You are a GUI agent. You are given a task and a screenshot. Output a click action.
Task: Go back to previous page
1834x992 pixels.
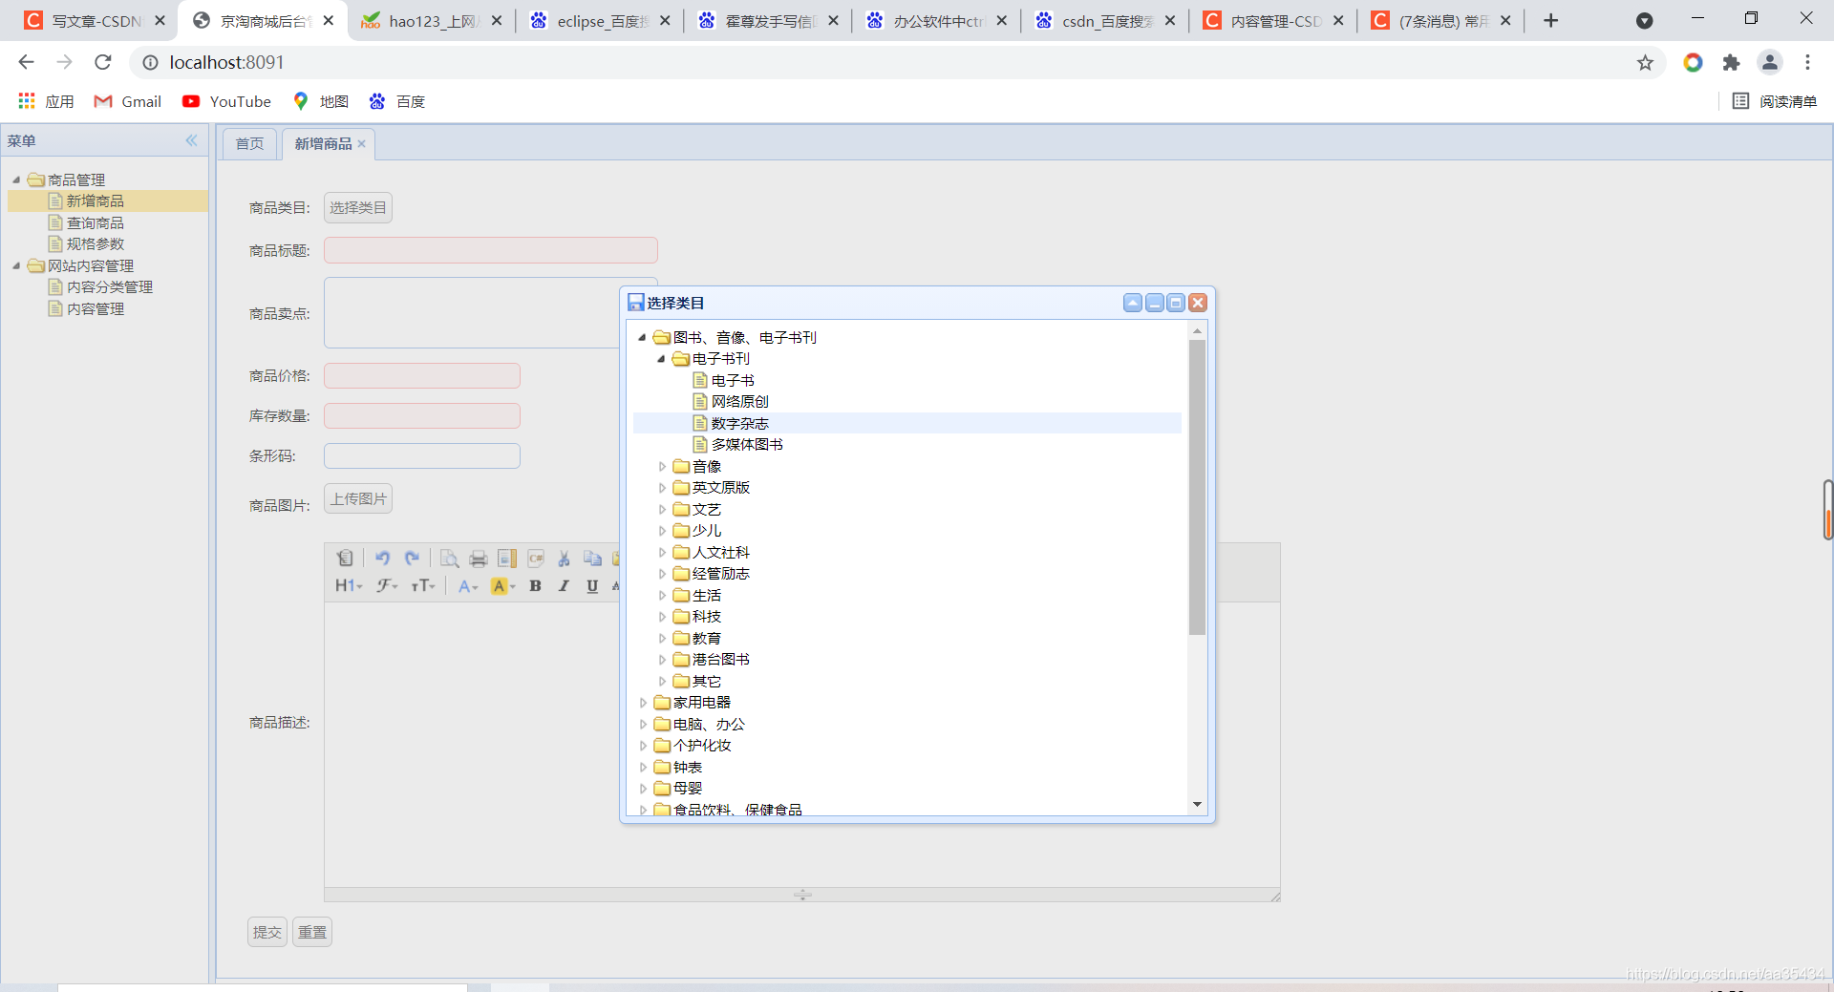pyautogui.click(x=26, y=62)
